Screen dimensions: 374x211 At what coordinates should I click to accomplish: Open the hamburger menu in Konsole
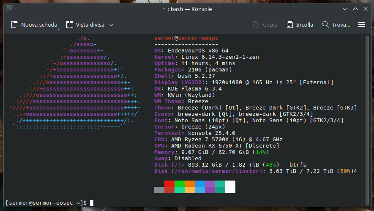click(362, 25)
